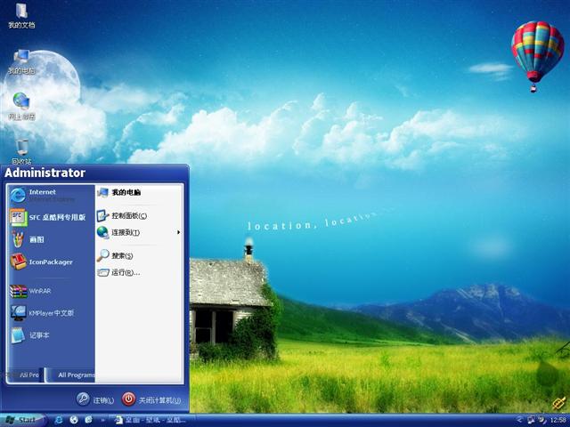Expand hidden Quick Launch items chevron
Viewport: 570px width, 427px height.
tap(103, 421)
